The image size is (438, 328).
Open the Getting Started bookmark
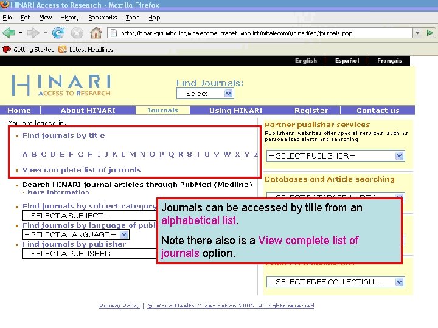pyautogui.click(x=28, y=50)
